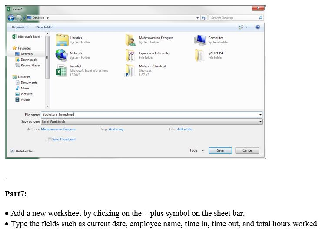Close the Save As dialog
The image size is (325, 232).
click(x=258, y=8)
